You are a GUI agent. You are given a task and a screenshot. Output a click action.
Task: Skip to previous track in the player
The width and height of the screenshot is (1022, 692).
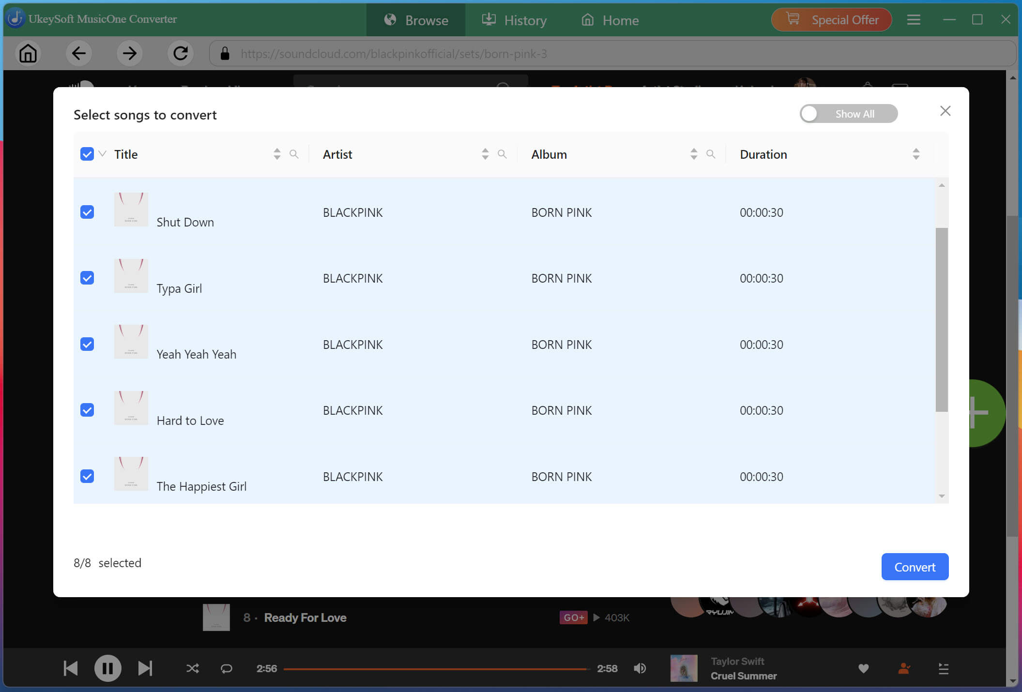click(71, 668)
